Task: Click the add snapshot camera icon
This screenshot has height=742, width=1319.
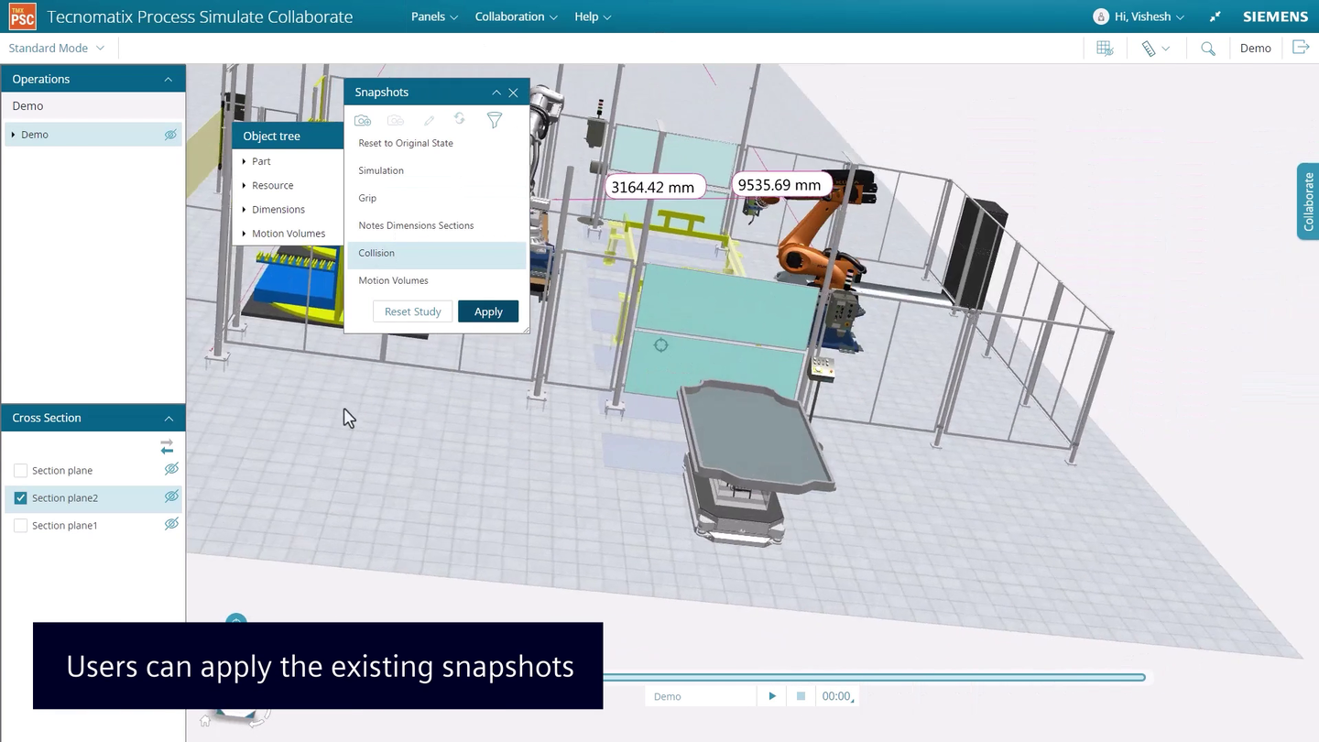Action: coord(362,120)
